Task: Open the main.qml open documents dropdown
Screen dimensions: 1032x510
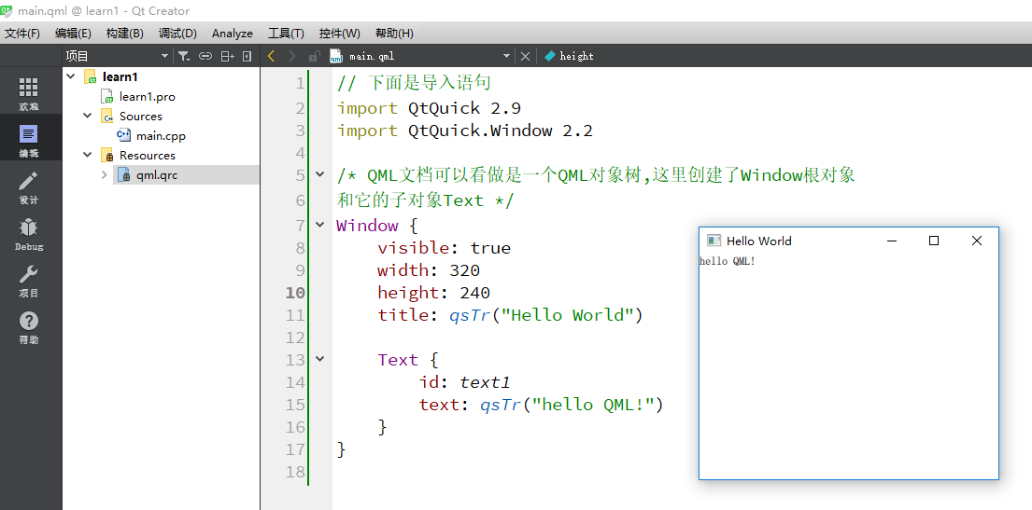Action: 506,57
